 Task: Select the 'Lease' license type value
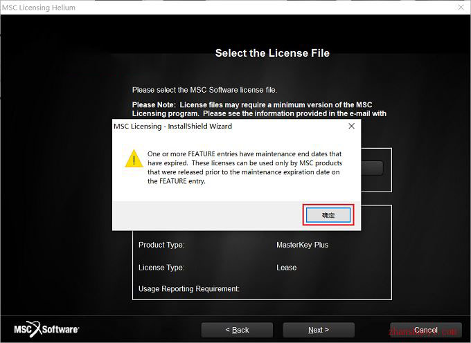coord(286,268)
